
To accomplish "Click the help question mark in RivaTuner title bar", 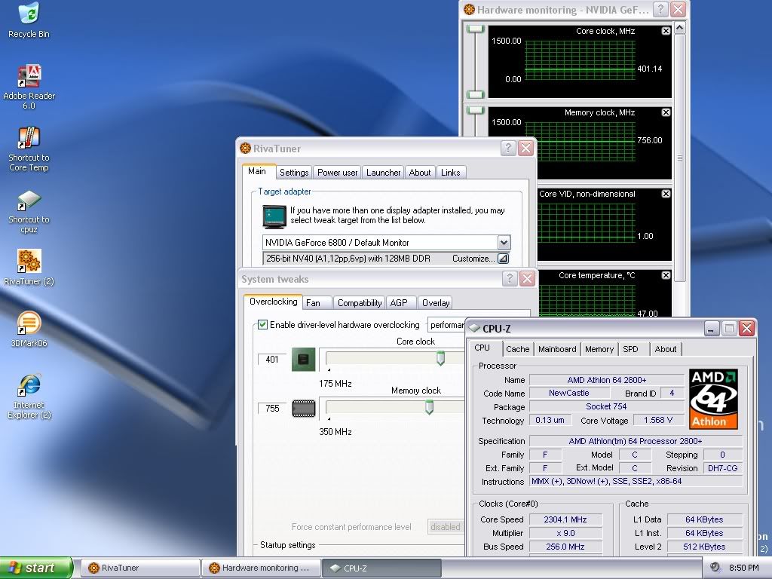I will click(508, 149).
